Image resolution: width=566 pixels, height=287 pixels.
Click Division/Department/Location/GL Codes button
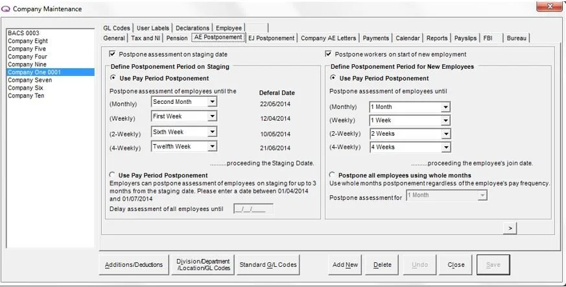(x=203, y=265)
